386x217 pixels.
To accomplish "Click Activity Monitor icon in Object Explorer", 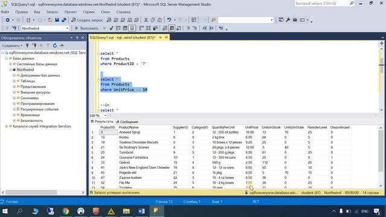I will point(62,46).
